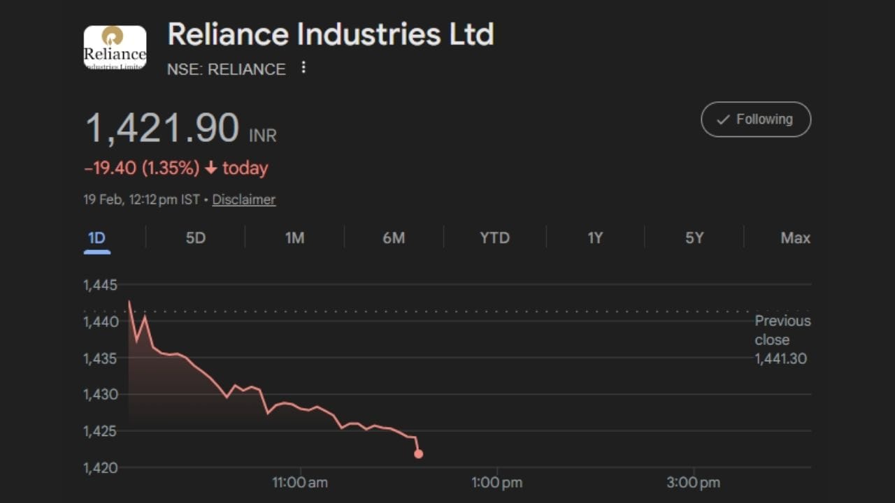The image size is (895, 503).
Task: Select the YTD chart tab
Action: [x=494, y=238]
